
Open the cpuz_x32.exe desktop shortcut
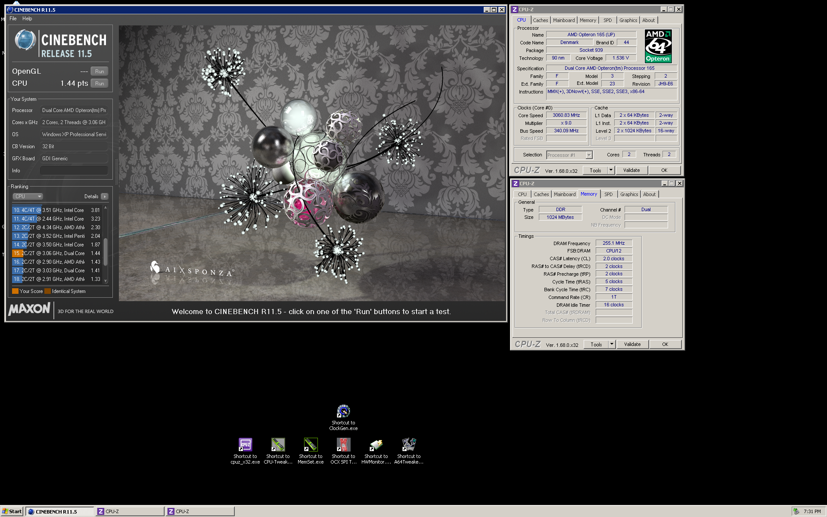pos(245,451)
